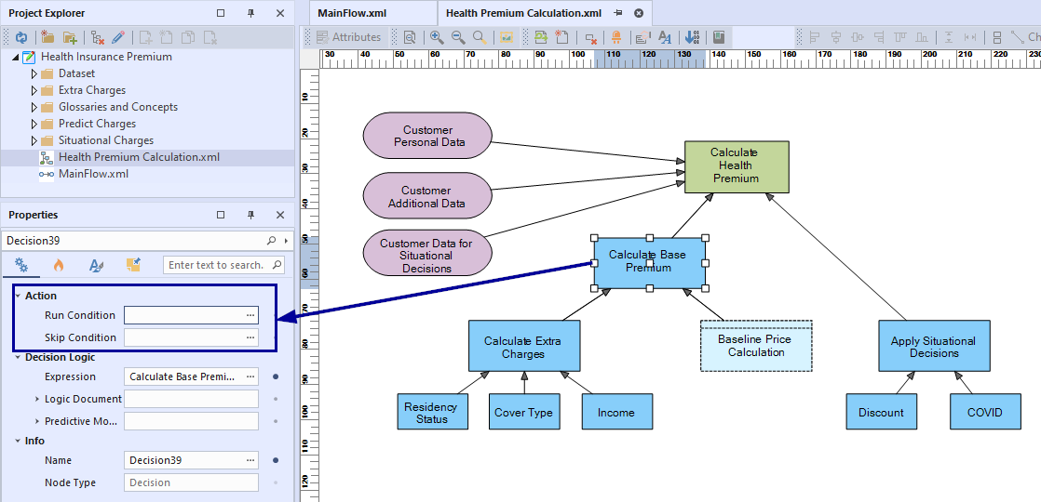Click the refresh icon in Project Explorer toolbar
Image resolution: width=1041 pixels, height=502 pixels.
pyautogui.click(x=20, y=37)
